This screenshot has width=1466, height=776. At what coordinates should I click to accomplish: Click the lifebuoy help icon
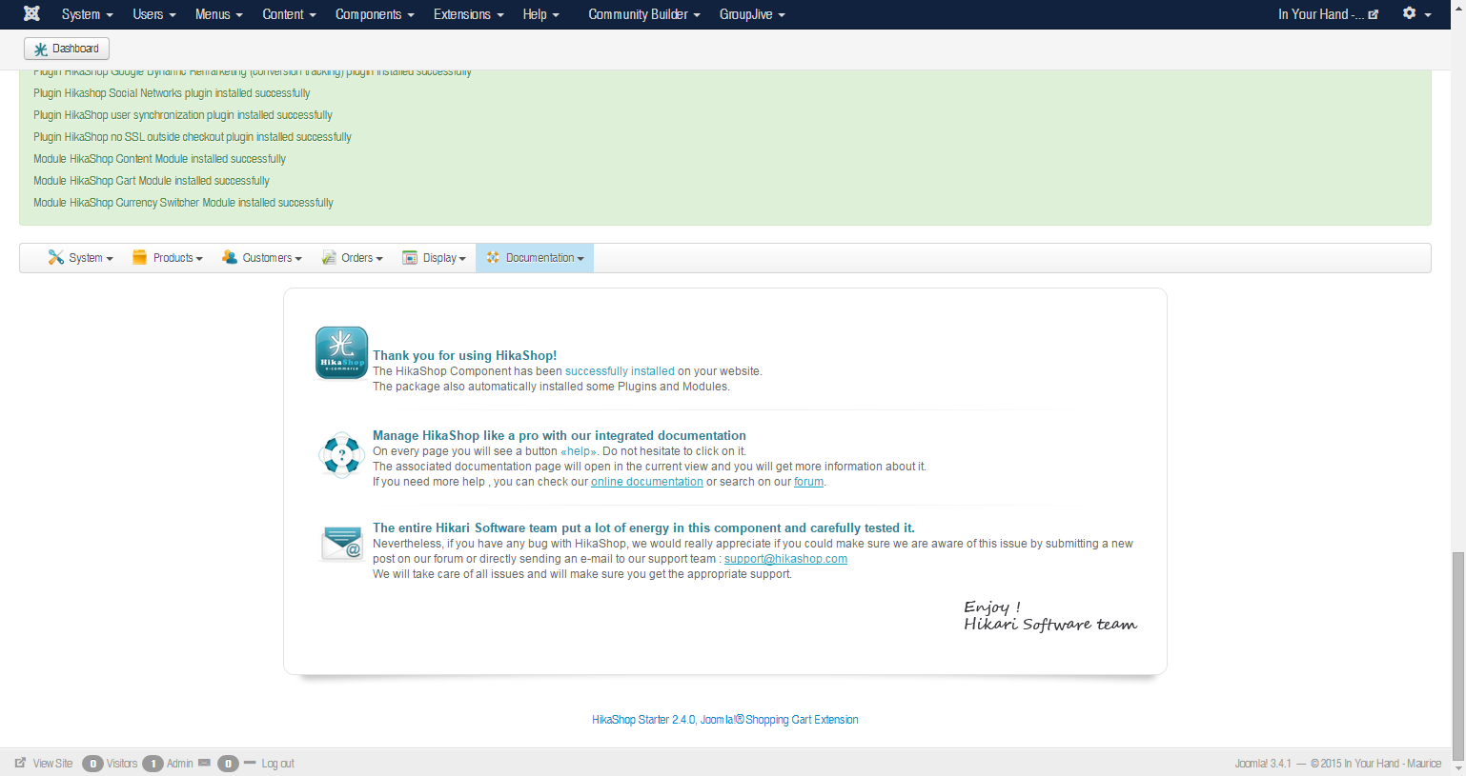tap(341, 455)
